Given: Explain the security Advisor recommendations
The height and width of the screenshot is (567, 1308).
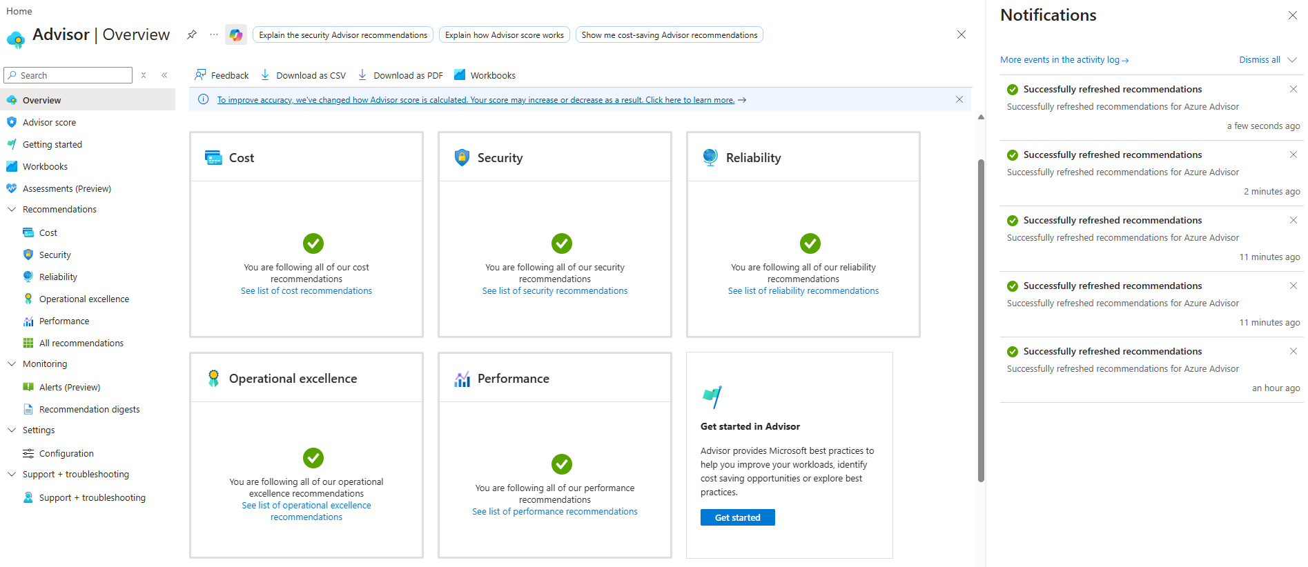Looking at the screenshot, I should [343, 35].
